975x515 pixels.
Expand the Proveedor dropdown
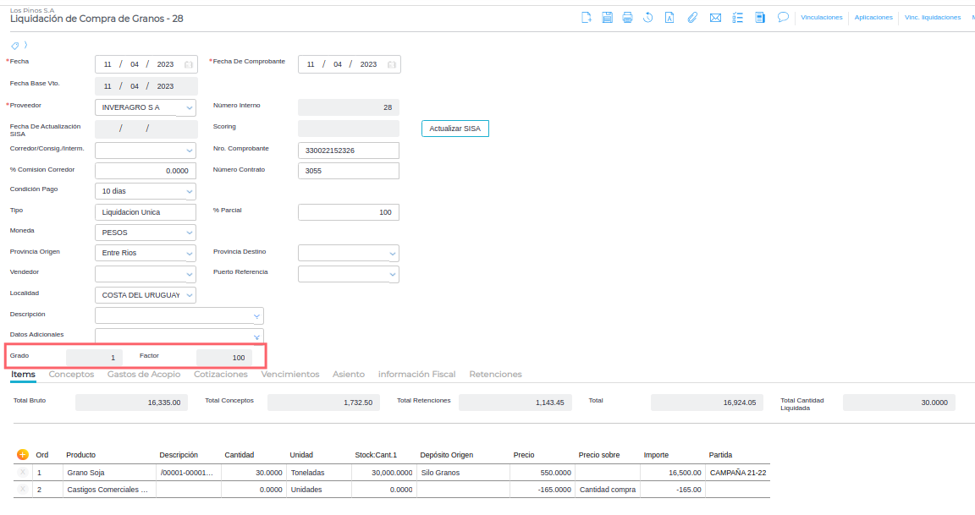(x=189, y=108)
